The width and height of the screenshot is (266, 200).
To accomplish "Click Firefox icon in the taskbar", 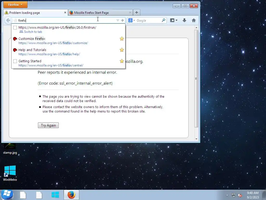I will 71,195.
